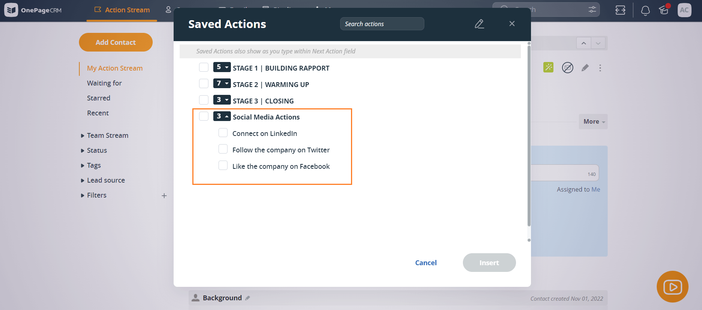This screenshot has width=702, height=310.
Task: Expand the STAGE 2 WARMING UP list
Action: [227, 83]
